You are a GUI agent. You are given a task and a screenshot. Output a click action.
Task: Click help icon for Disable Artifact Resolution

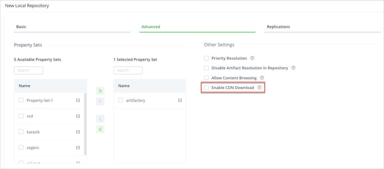point(293,68)
